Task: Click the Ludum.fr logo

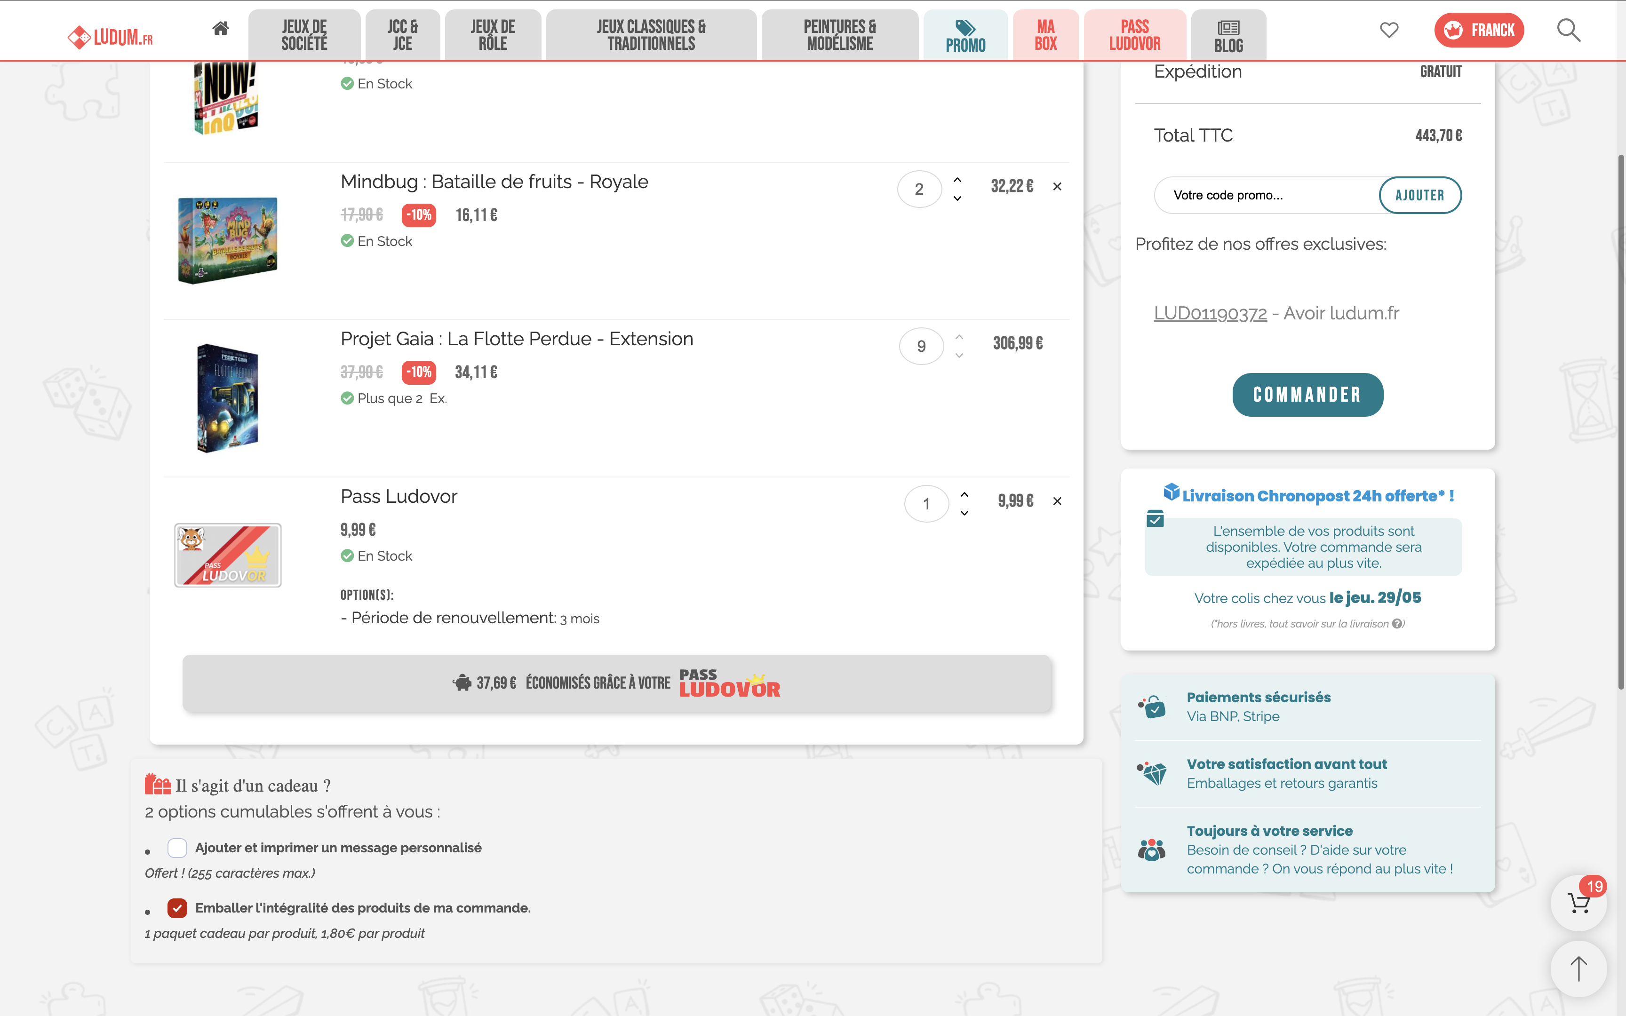Action: 110,36
